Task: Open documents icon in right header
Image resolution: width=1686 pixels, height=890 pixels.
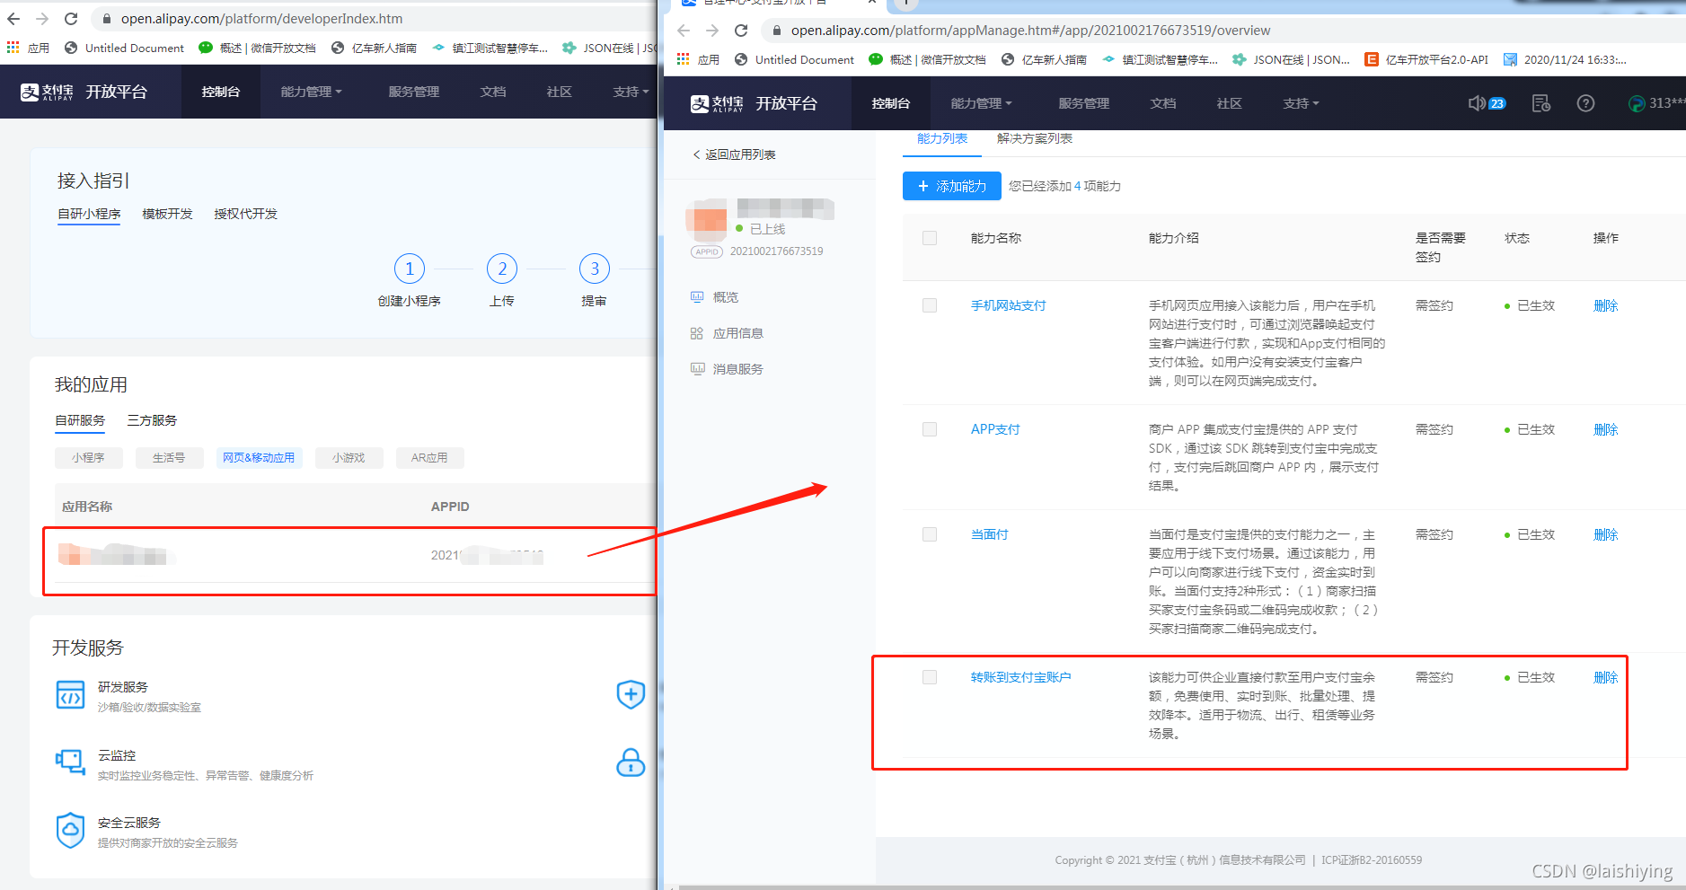Action: [x=1541, y=103]
